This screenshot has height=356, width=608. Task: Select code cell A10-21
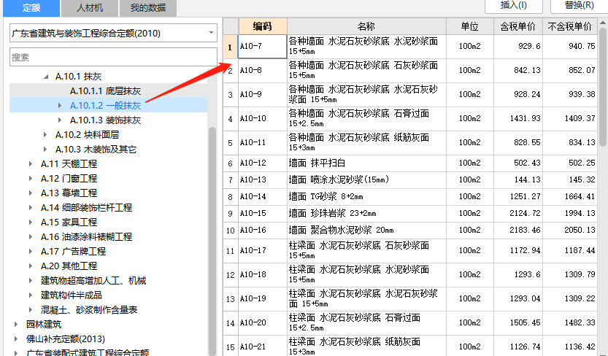click(x=263, y=346)
